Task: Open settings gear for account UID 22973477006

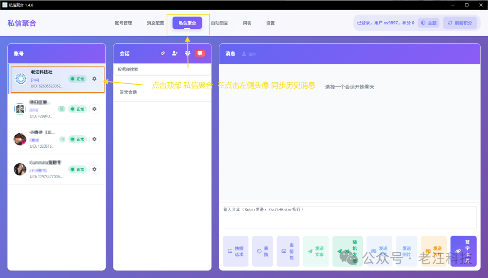Action: click(x=94, y=170)
